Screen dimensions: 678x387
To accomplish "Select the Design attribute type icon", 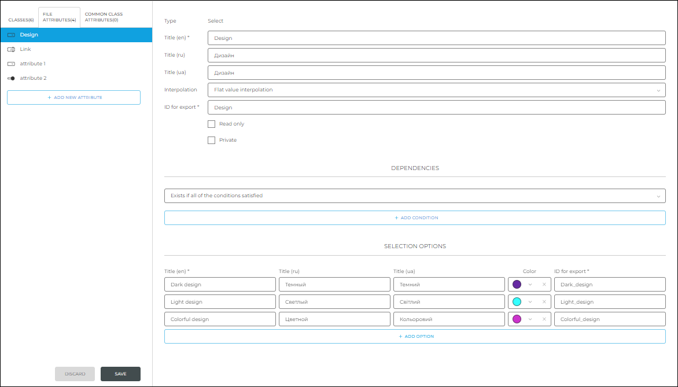I will click(12, 35).
